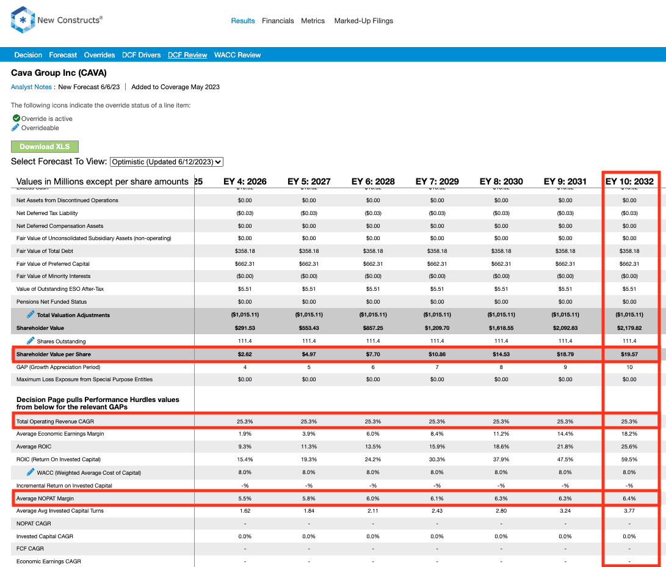
Task: Click the 6.4% NOPAT margin value
Action: coord(629,498)
